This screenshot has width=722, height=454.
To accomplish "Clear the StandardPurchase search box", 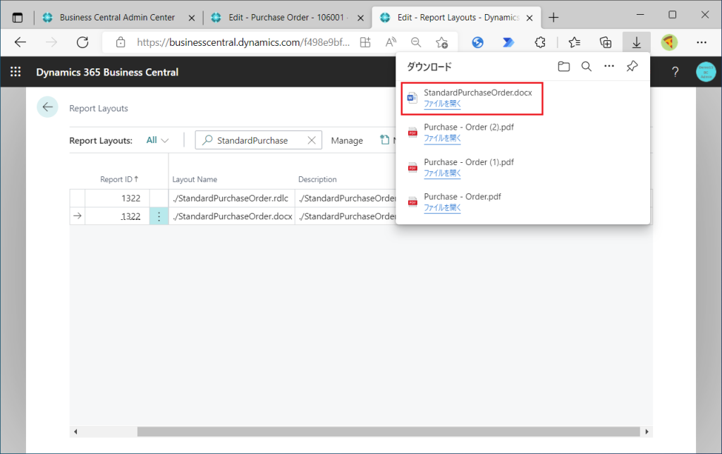I will click(x=312, y=140).
